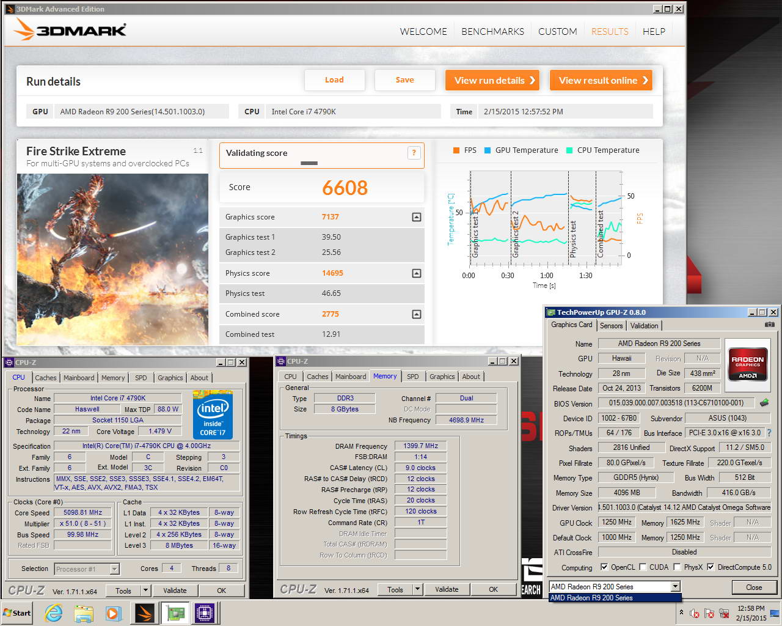Click the CPU-Z icon in left window title bar

click(9, 363)
